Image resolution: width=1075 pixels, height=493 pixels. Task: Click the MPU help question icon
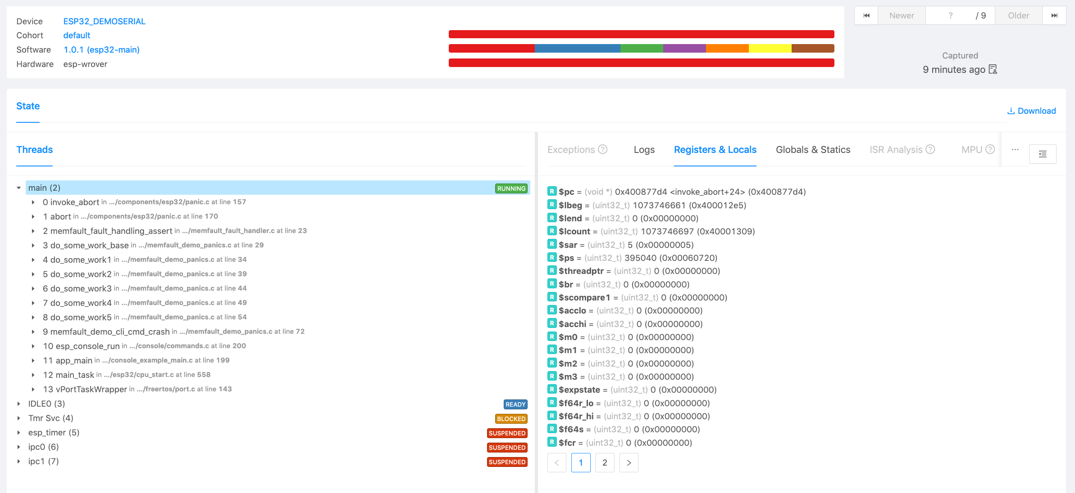[x=990, y=149]
